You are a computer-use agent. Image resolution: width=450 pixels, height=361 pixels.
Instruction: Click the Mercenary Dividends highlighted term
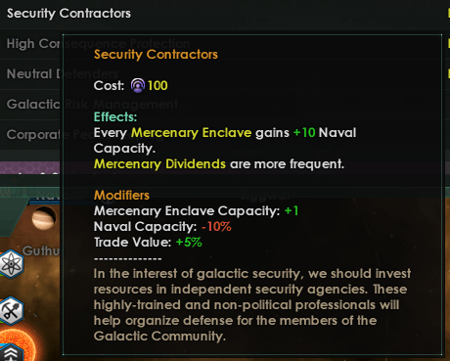click(159, 164)
